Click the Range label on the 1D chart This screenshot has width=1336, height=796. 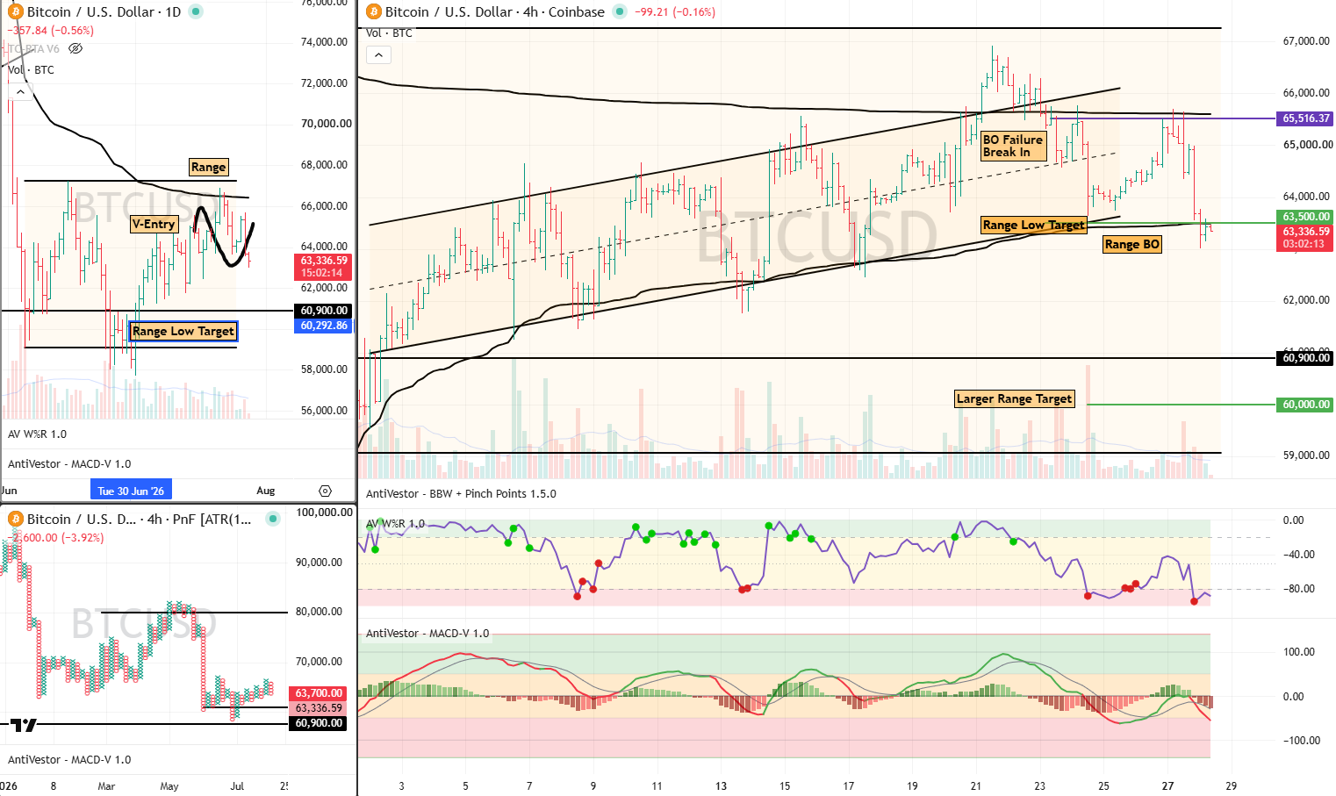click(x=208, y=167)
